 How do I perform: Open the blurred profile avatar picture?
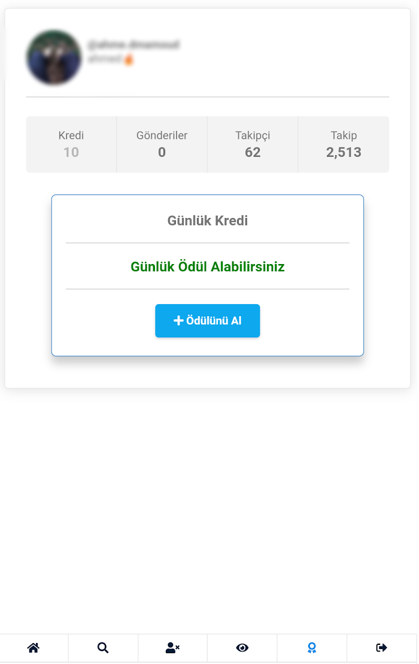(x=54, y=57)
